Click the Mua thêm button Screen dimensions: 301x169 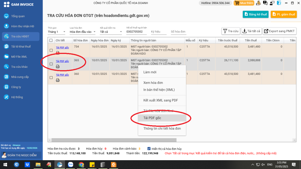click(x=244, y=3)
